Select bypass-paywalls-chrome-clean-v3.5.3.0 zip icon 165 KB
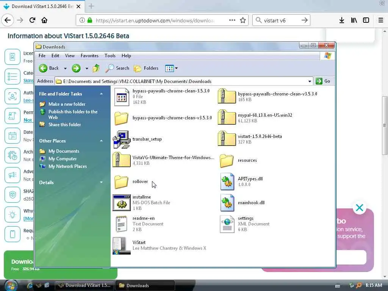Screen dimensions: 388x291 [227, 96]
